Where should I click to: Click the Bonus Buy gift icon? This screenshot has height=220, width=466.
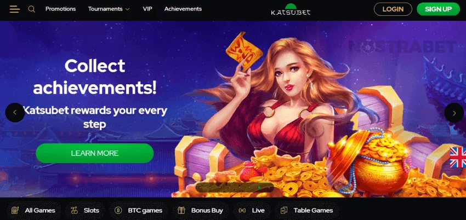pyautogui.click(x=181, y=211)
